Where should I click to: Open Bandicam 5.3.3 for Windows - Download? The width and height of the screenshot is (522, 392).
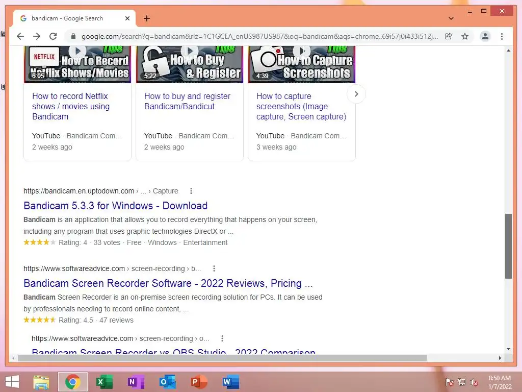[x=116, y=206]
